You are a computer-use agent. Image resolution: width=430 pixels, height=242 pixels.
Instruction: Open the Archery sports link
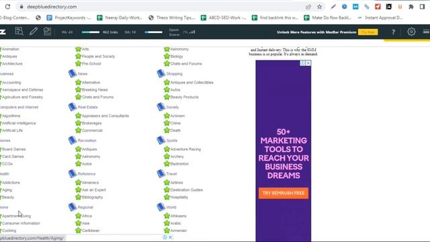(177, 157)
